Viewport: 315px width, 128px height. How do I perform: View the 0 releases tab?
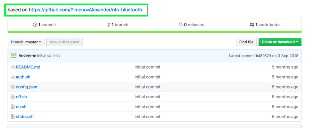coord(192,25)
